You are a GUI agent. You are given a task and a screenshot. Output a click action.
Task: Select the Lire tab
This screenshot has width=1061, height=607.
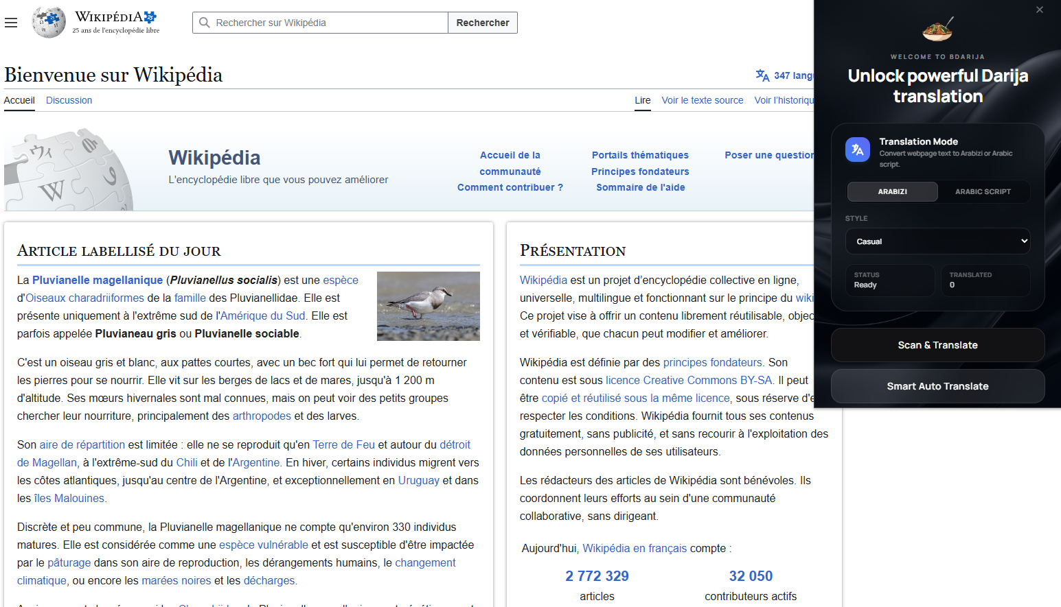click(643, 100)
